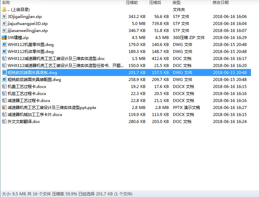Sort by the 压缩前 column header
The image size is (259, 197).
click(132, 2)
